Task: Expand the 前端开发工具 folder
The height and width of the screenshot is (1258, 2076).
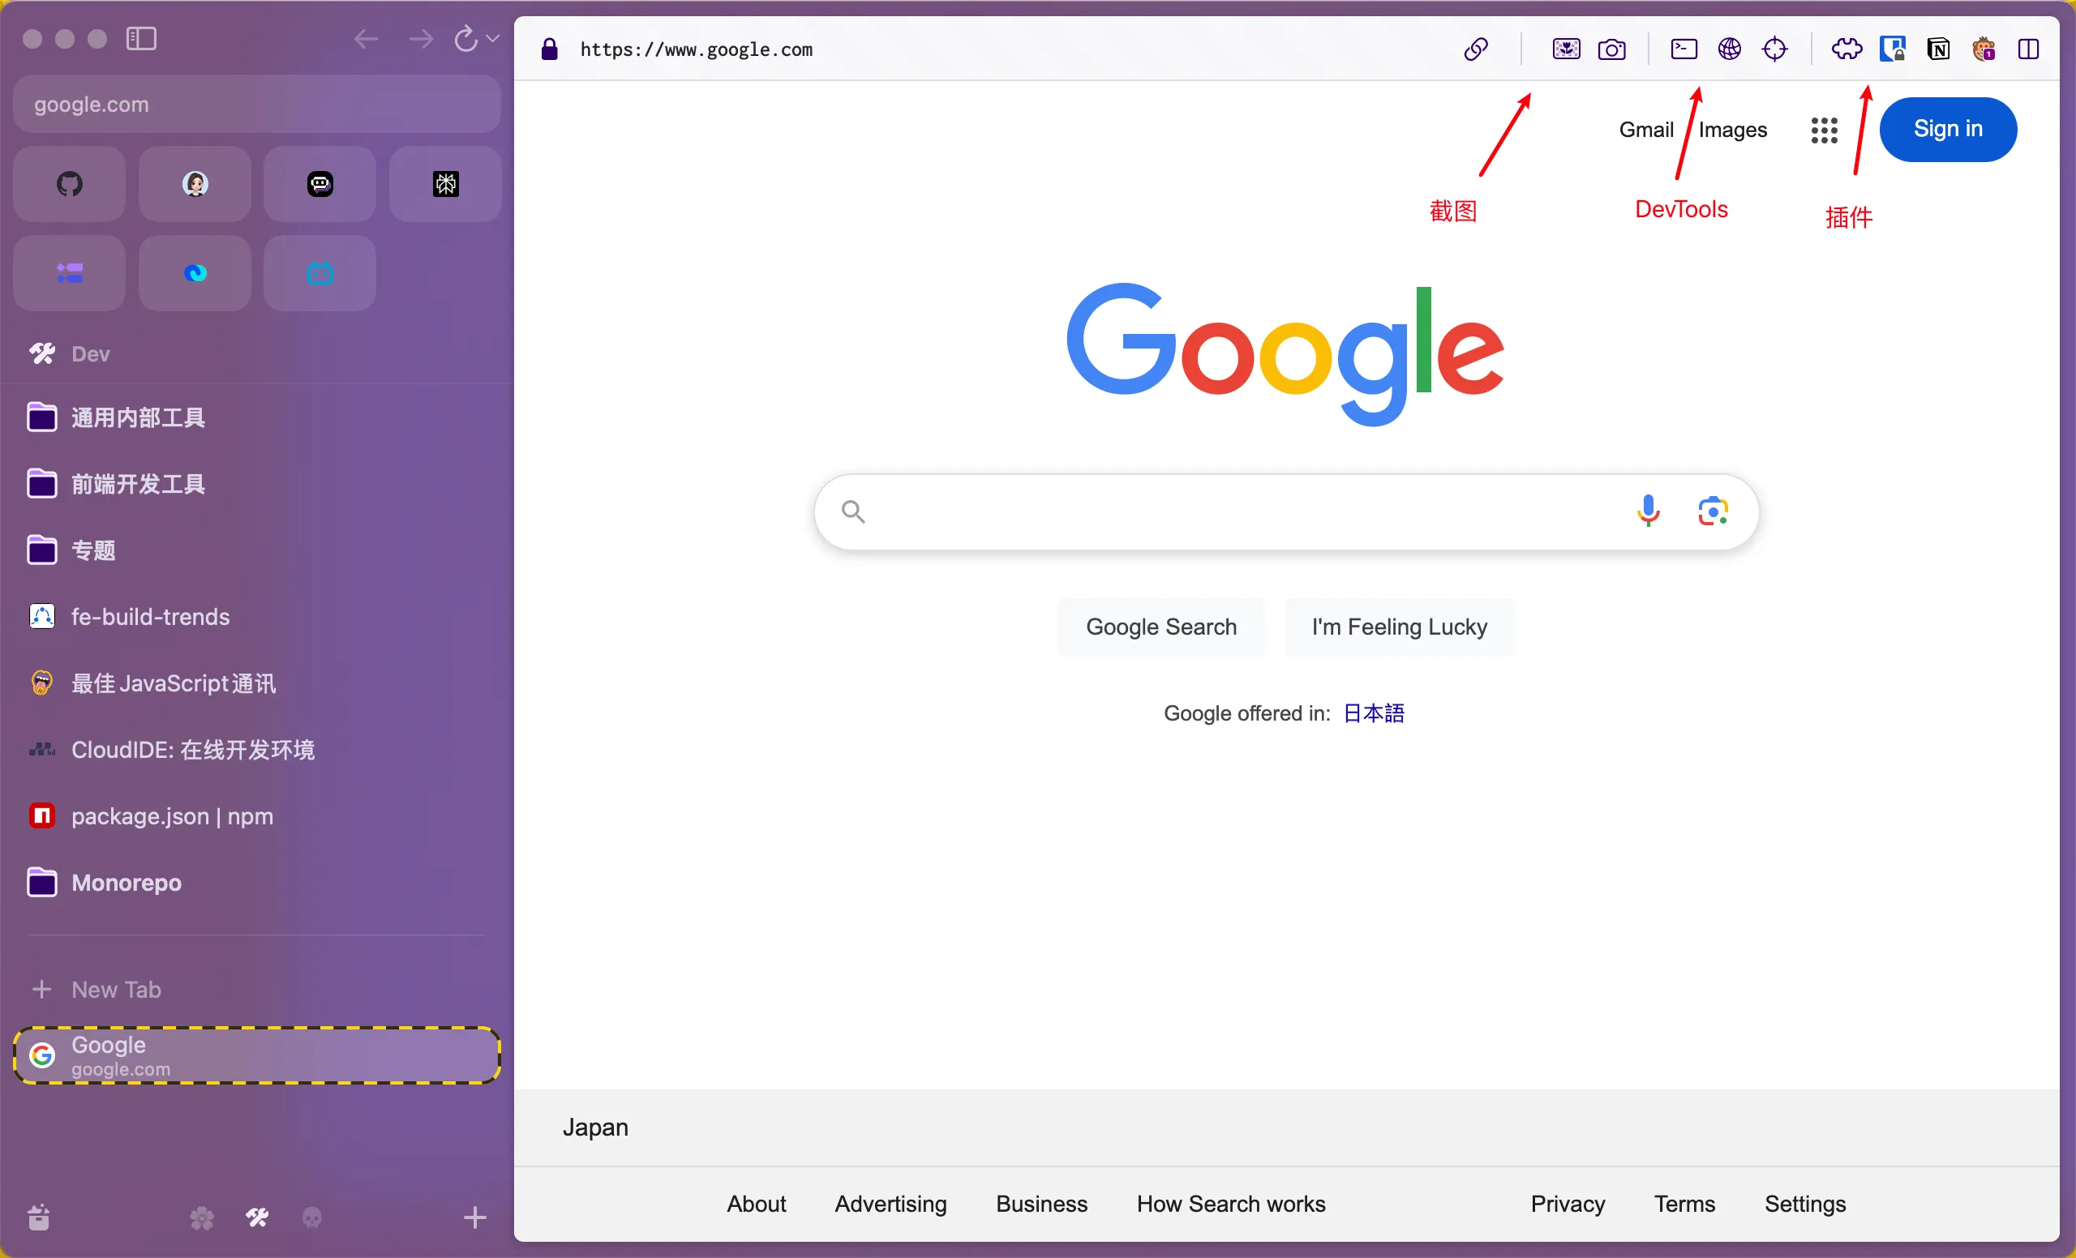Action: 137,484
